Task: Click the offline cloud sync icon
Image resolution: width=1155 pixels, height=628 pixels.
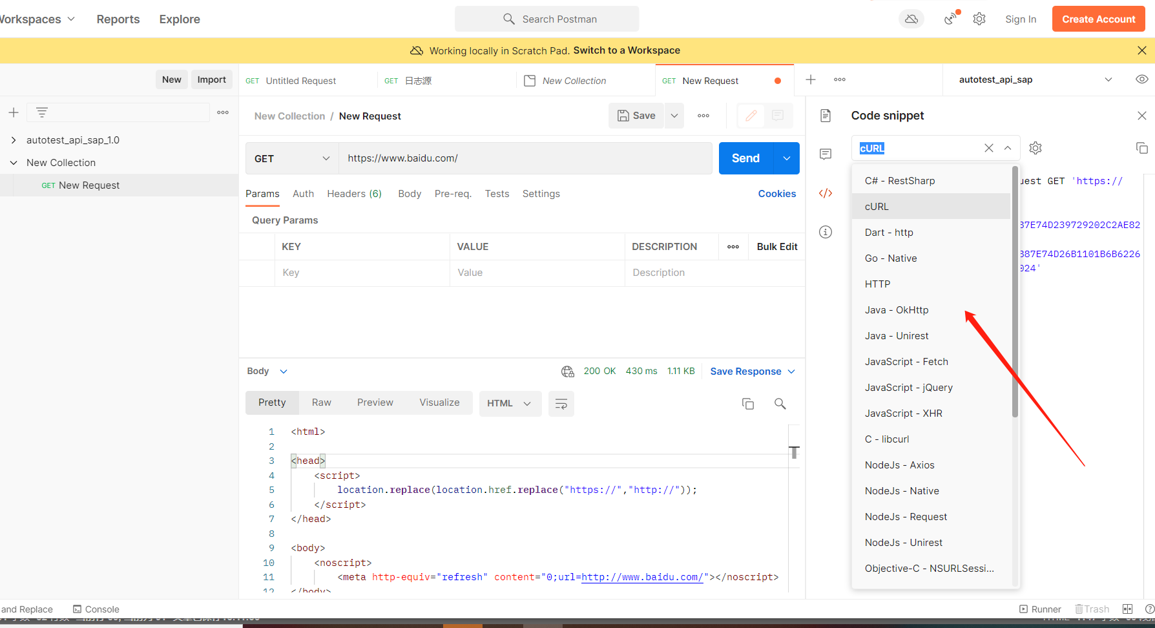Action: point(911,19)
